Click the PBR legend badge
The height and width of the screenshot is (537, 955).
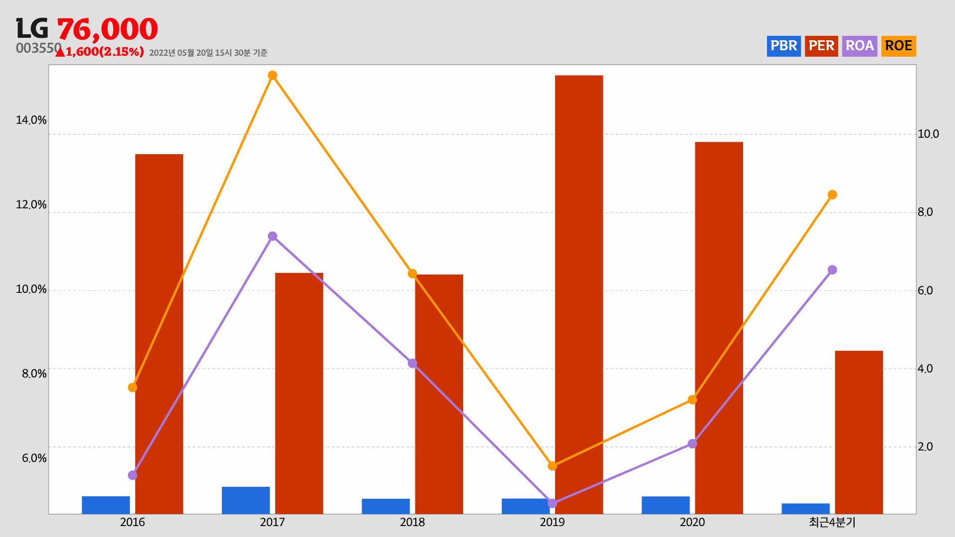[783, 46]
